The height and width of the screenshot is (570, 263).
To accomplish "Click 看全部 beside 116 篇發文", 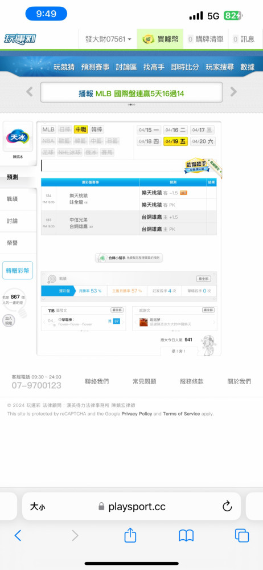I will (117, 310).
